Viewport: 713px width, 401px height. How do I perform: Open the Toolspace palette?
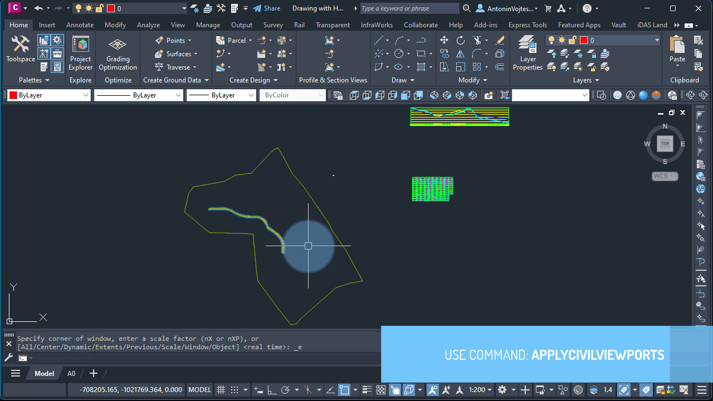(20, 50)
